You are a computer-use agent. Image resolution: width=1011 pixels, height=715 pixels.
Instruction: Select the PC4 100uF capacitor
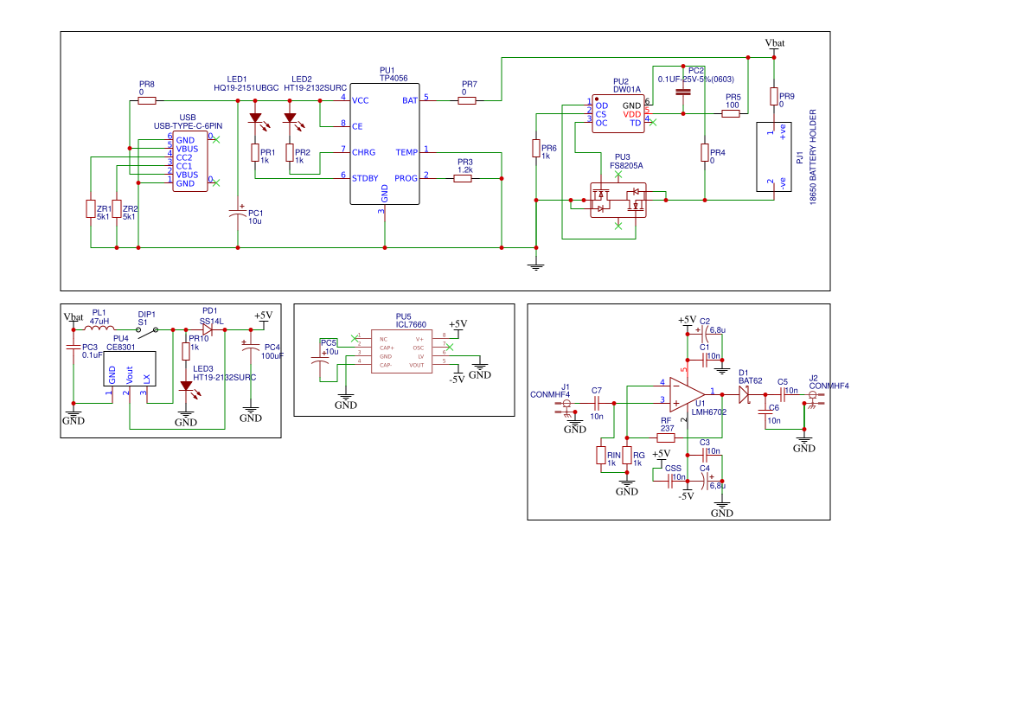251,348
